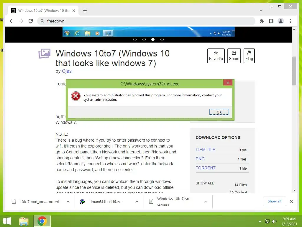
Task: Click Show all downloads button
Action: coord(275,201)
